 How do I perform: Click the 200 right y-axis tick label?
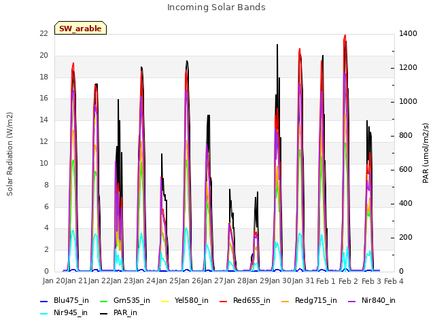406,237
